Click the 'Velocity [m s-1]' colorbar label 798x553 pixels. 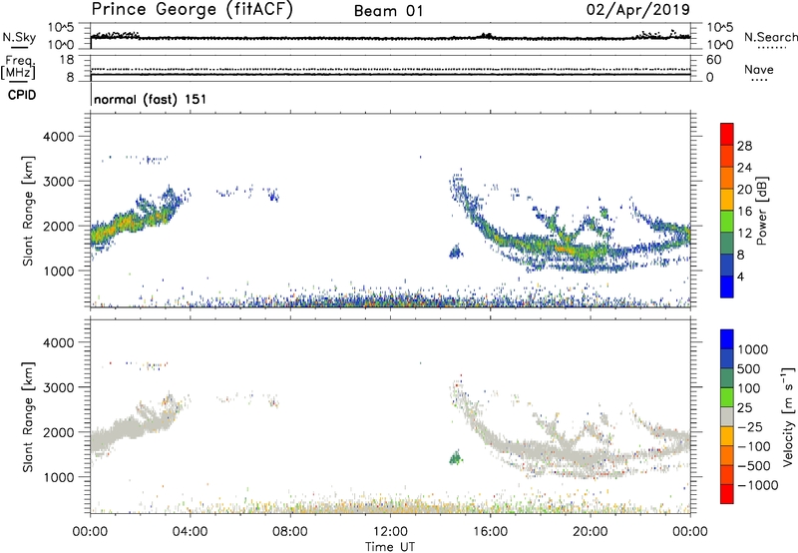(788, 416)
